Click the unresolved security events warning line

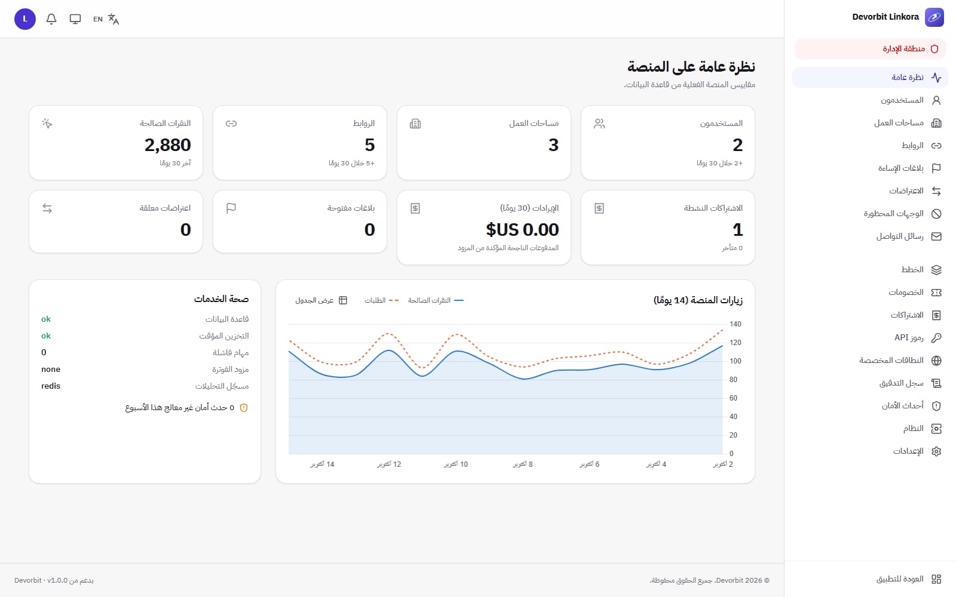[186, 408]
